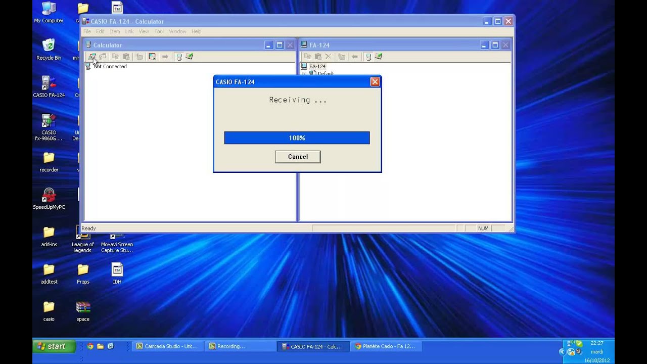Screen dimensions: 647x364
Task: Open the Tool menu
Action: pyautogui.click(x=159, y=31)
